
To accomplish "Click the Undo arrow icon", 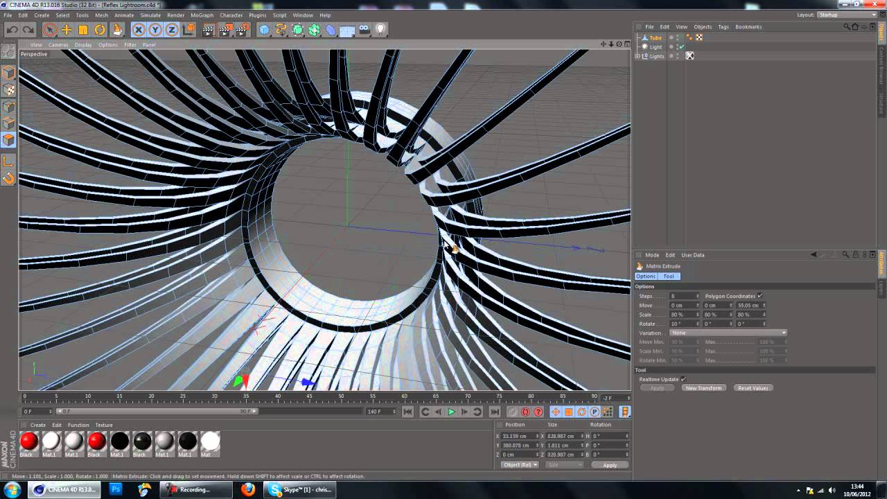I will click(12, 30).
